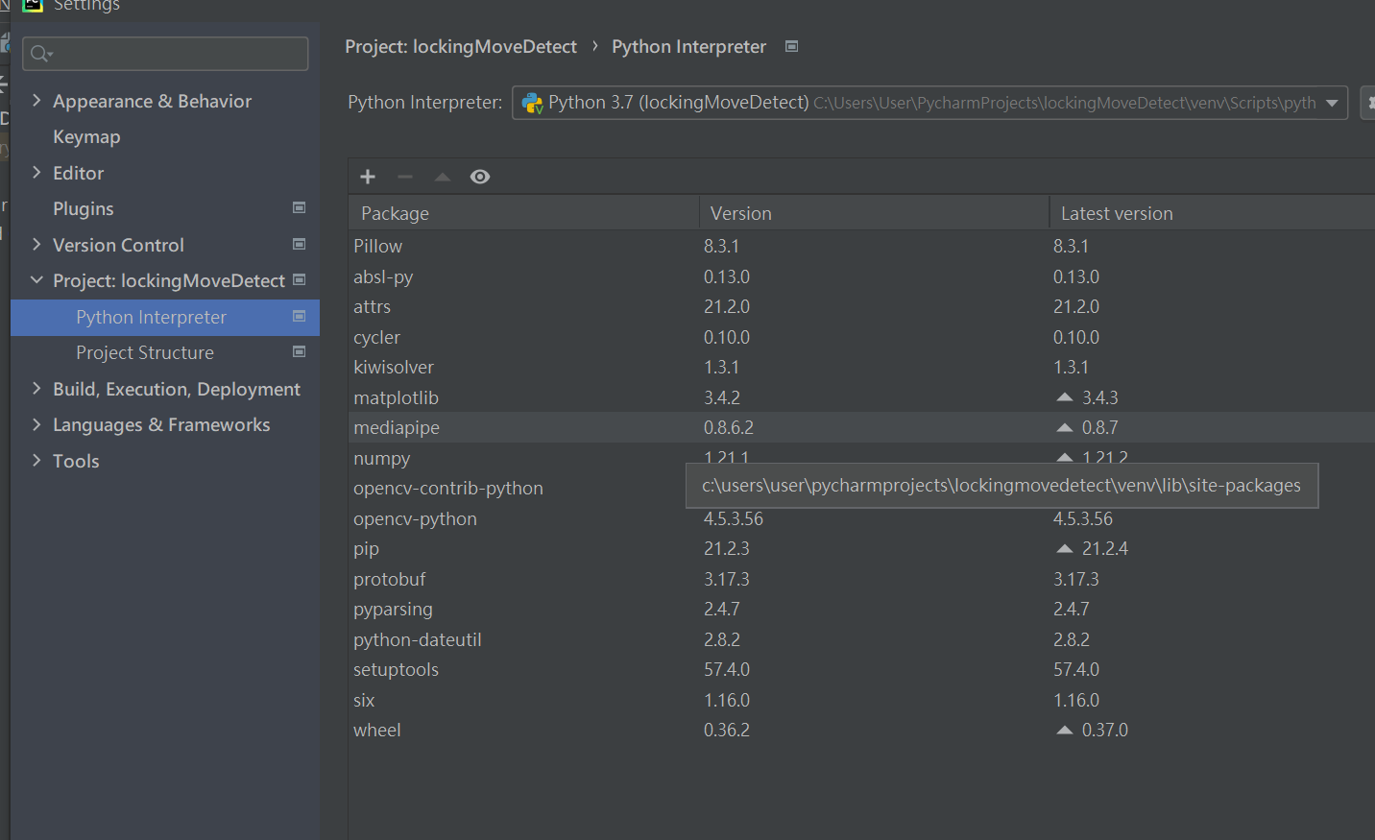This screenshot has width=1375, height=840.
Task: Toggle the eye icon to show early releases
Action: pyautogui.click(x=480, y=177)
